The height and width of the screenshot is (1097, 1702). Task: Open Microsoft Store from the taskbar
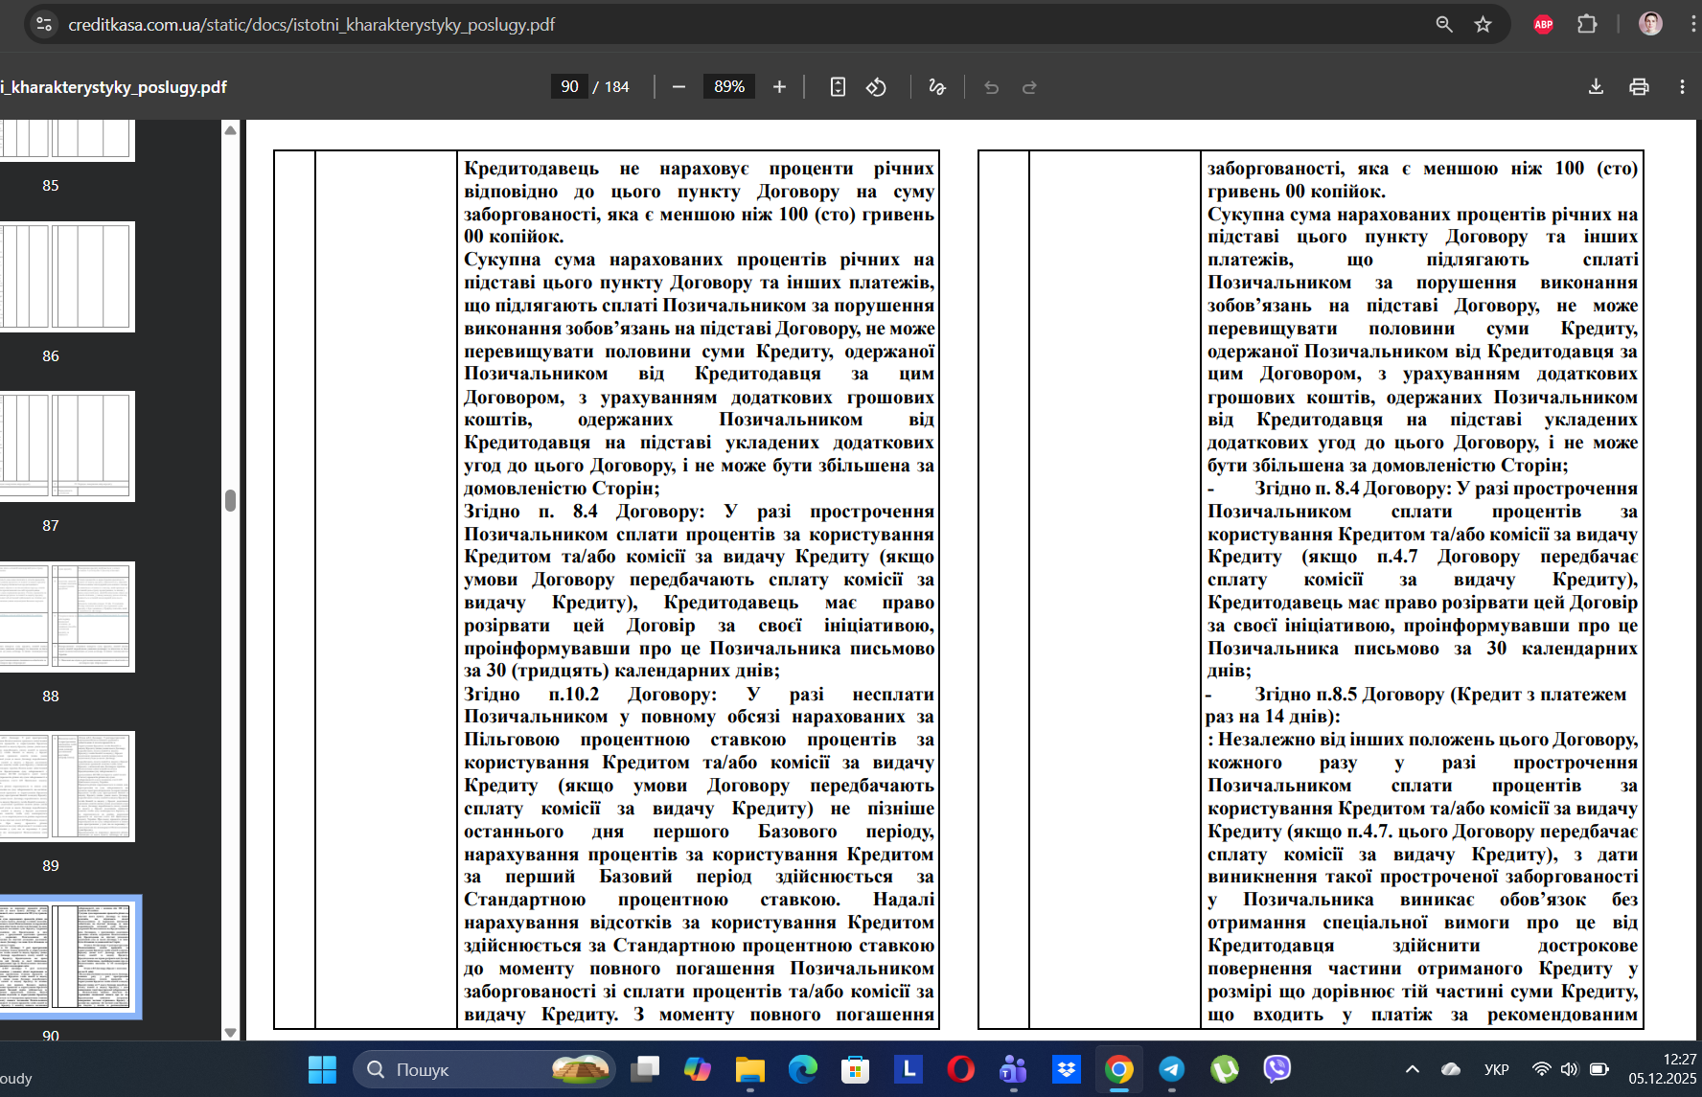click(x=856, y=1069)
